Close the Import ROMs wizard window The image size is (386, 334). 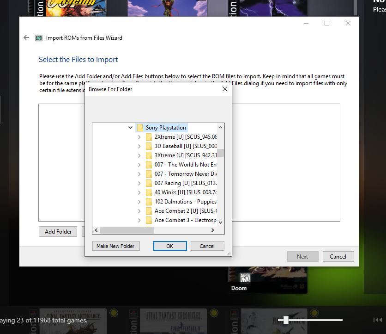pos(348,23)
